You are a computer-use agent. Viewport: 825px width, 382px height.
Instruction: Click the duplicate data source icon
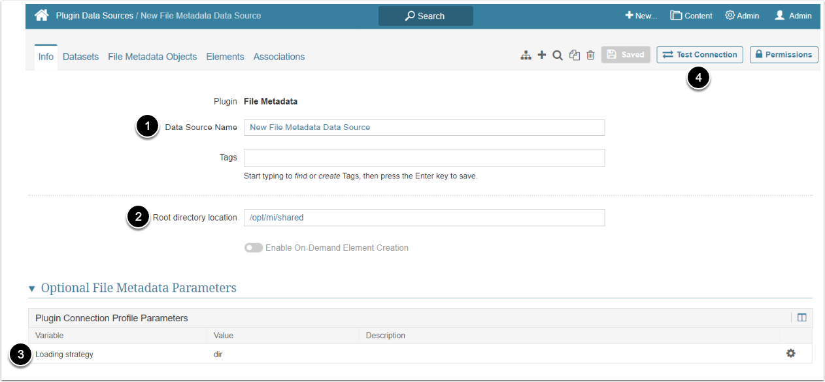[575, 56]
